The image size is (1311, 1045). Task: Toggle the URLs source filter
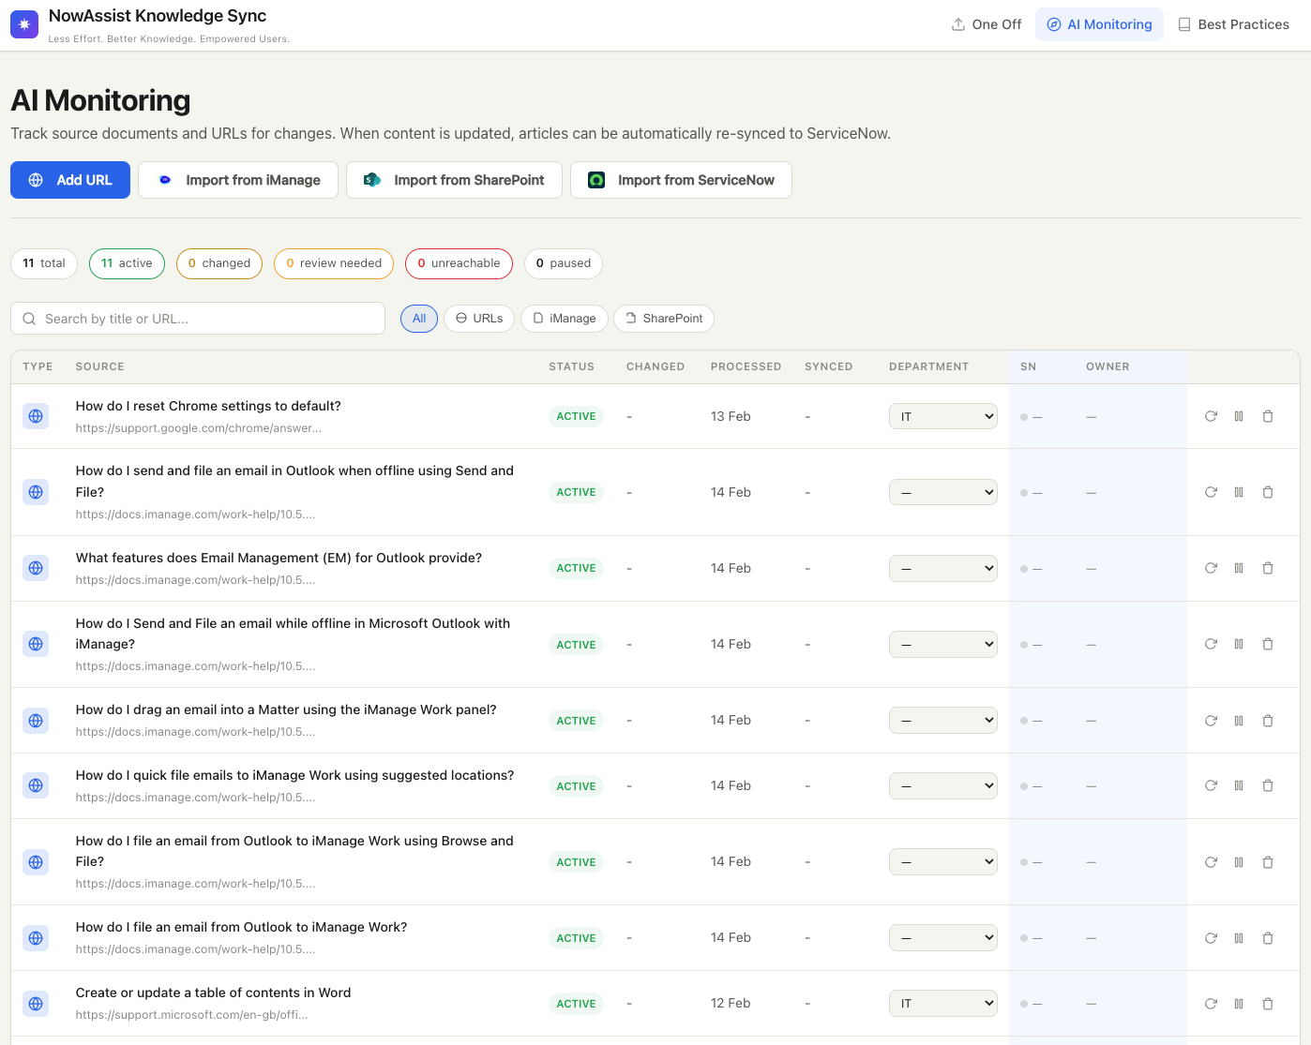point(479,319)
